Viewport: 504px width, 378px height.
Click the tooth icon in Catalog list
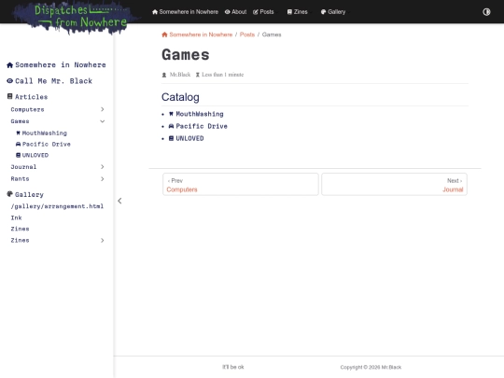(x=171, y=114)
